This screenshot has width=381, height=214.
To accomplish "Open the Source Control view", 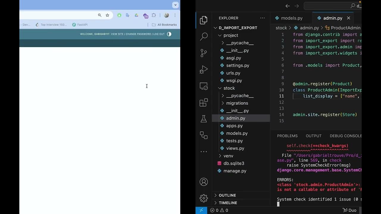I will point(204,53).
